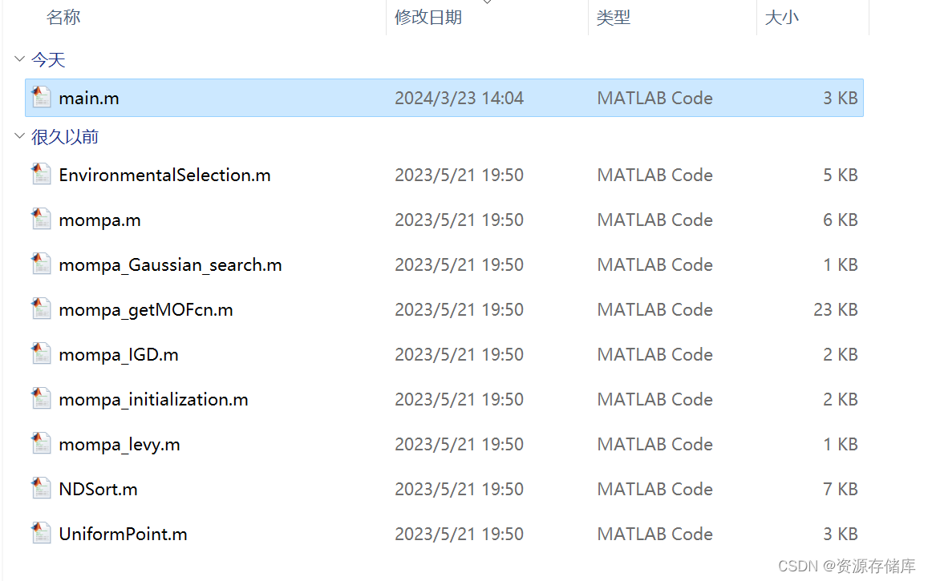Click the icon beside mompa_Gaussian_search.m
The image size is (928, 581).
(x=41, y=264)
